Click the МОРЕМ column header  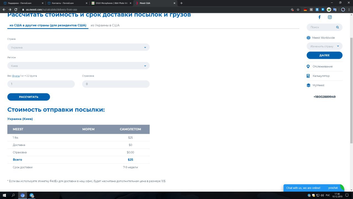[88, 129]
